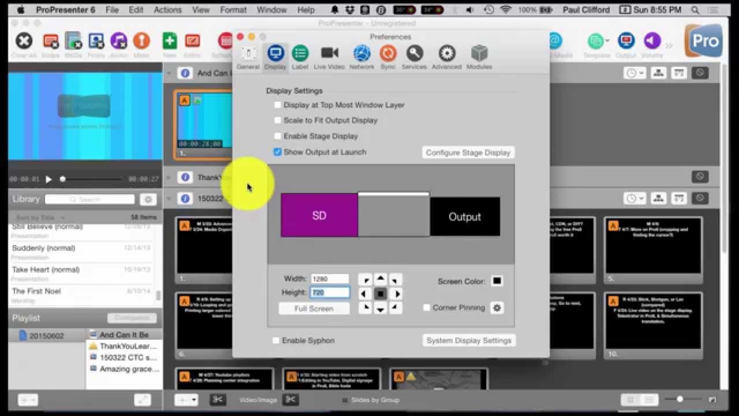Viewport: 739px width, 416px height.
Task: Open the Format menu
Action: pyautogui.click(x=233, y=10)
